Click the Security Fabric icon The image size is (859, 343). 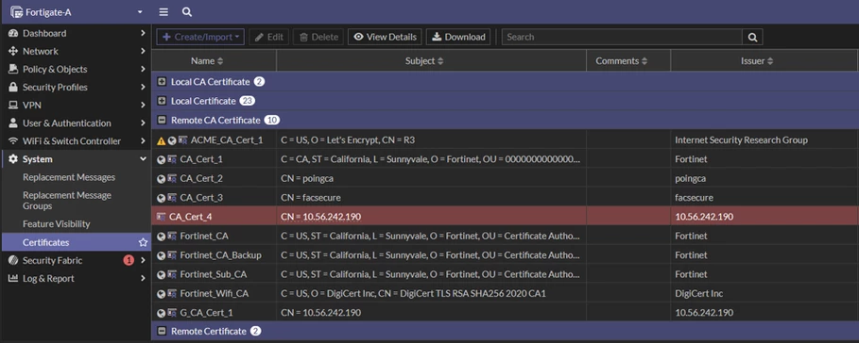pos(13,260)
